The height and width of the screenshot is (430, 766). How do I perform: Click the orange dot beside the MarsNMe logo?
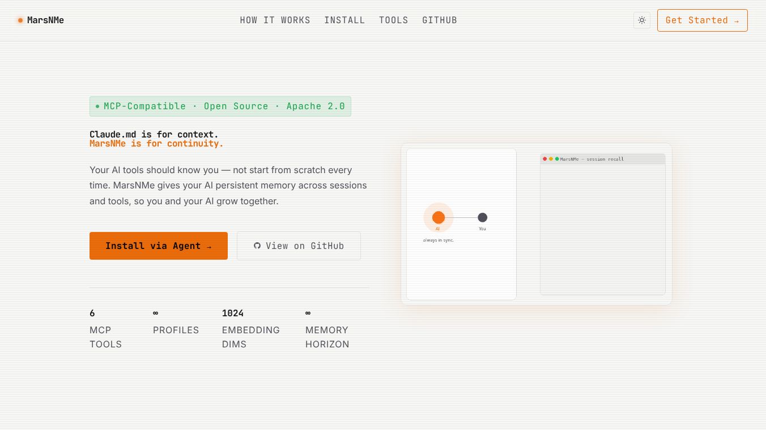(20, 20)
